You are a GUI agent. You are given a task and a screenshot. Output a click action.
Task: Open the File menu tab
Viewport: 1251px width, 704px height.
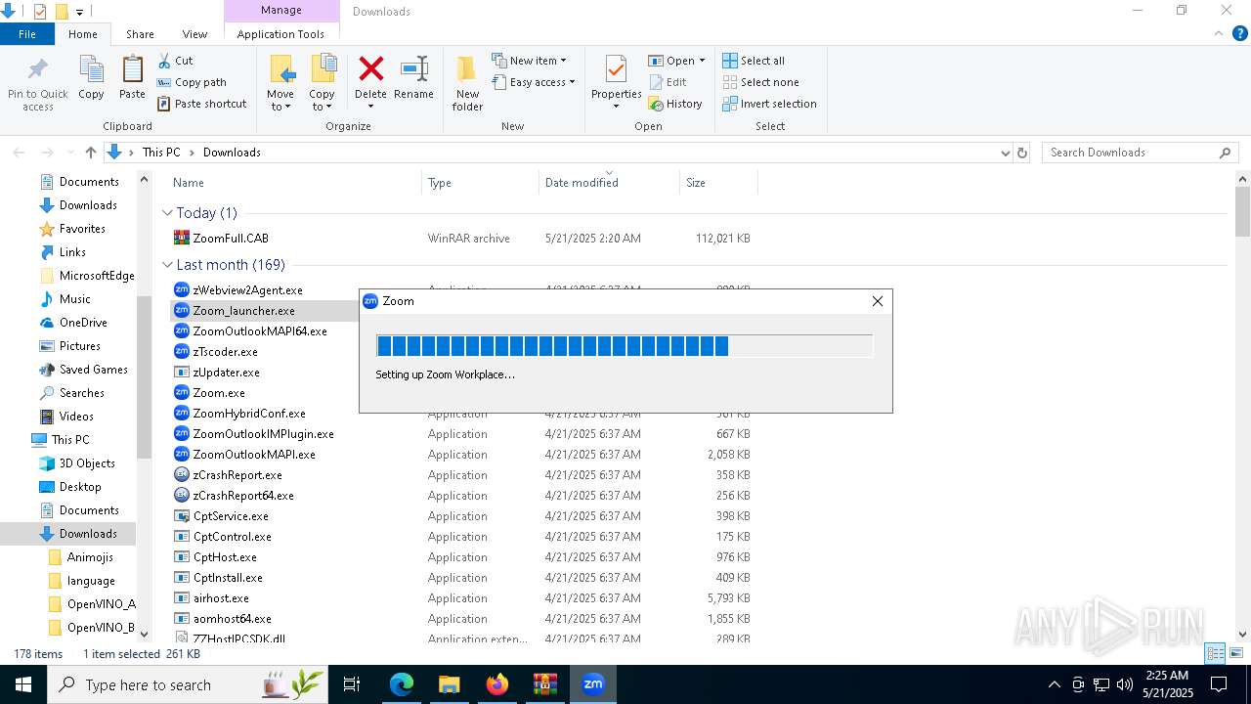point(27,34)
